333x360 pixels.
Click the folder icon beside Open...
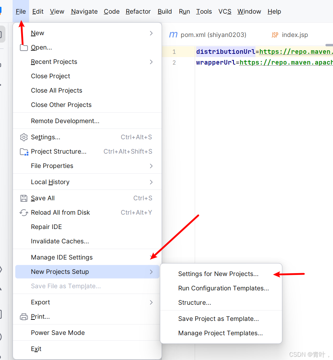pos(24,47)
